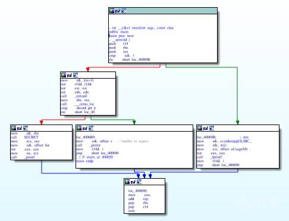The image size is (289, 221).
Task: Click the 'main endp' line
Action: point(85,161)
